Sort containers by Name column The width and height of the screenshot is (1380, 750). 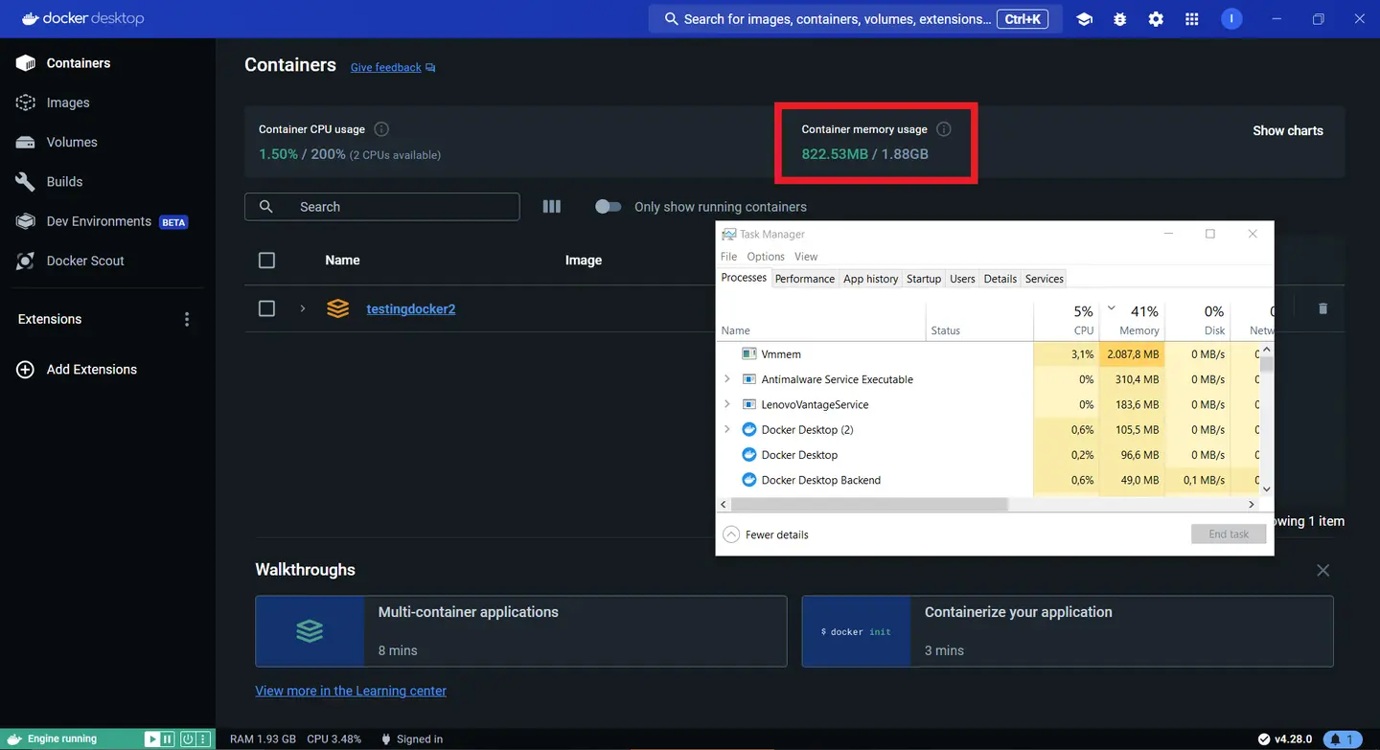pos(342,261)
